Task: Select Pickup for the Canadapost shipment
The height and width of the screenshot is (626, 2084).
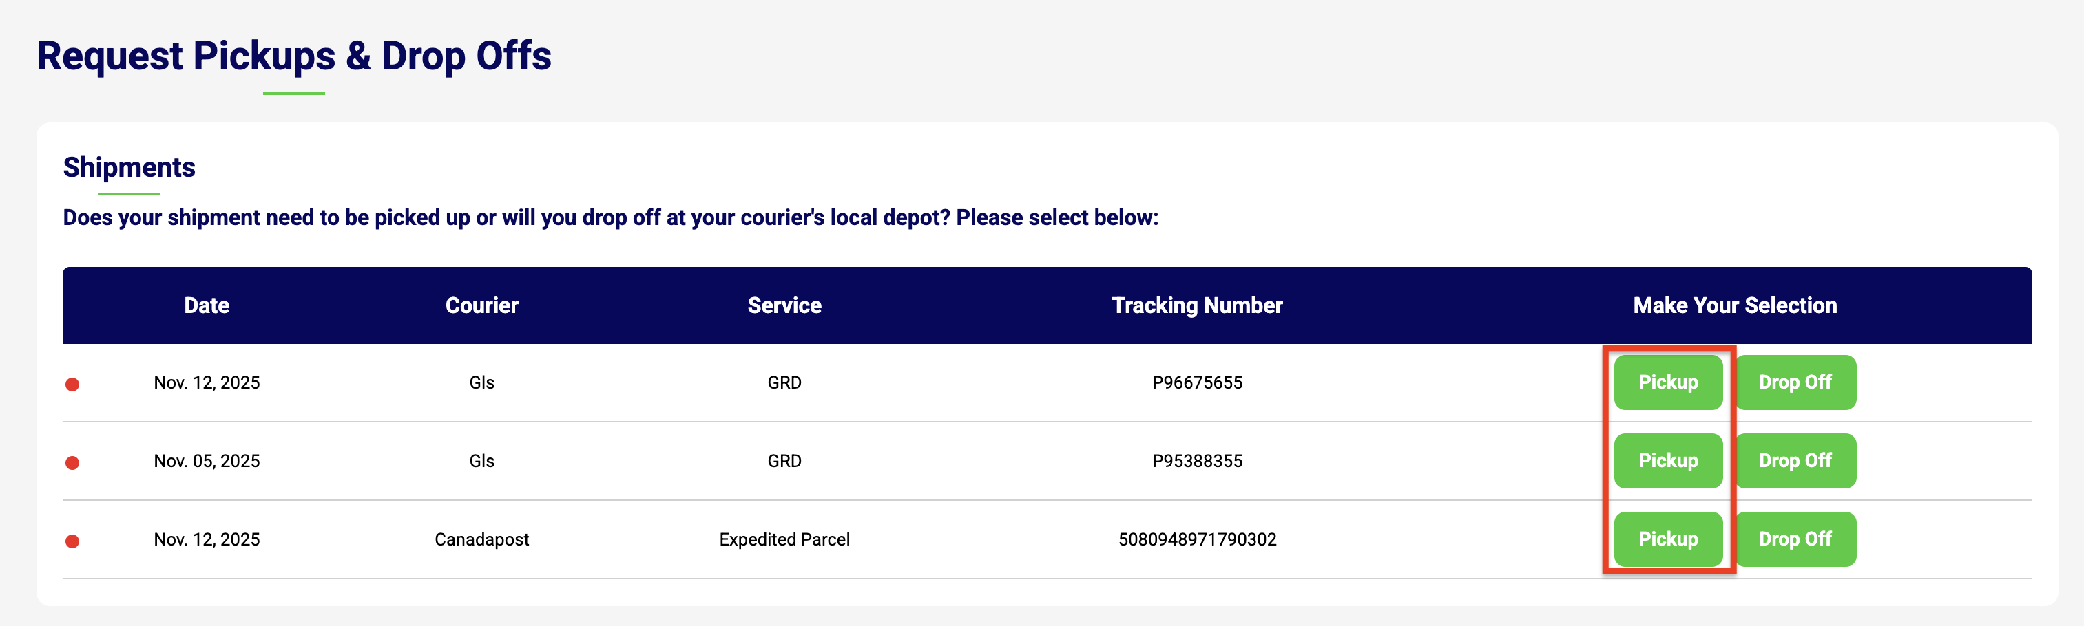Action: pyautogui.click(x=1667, y=539)
